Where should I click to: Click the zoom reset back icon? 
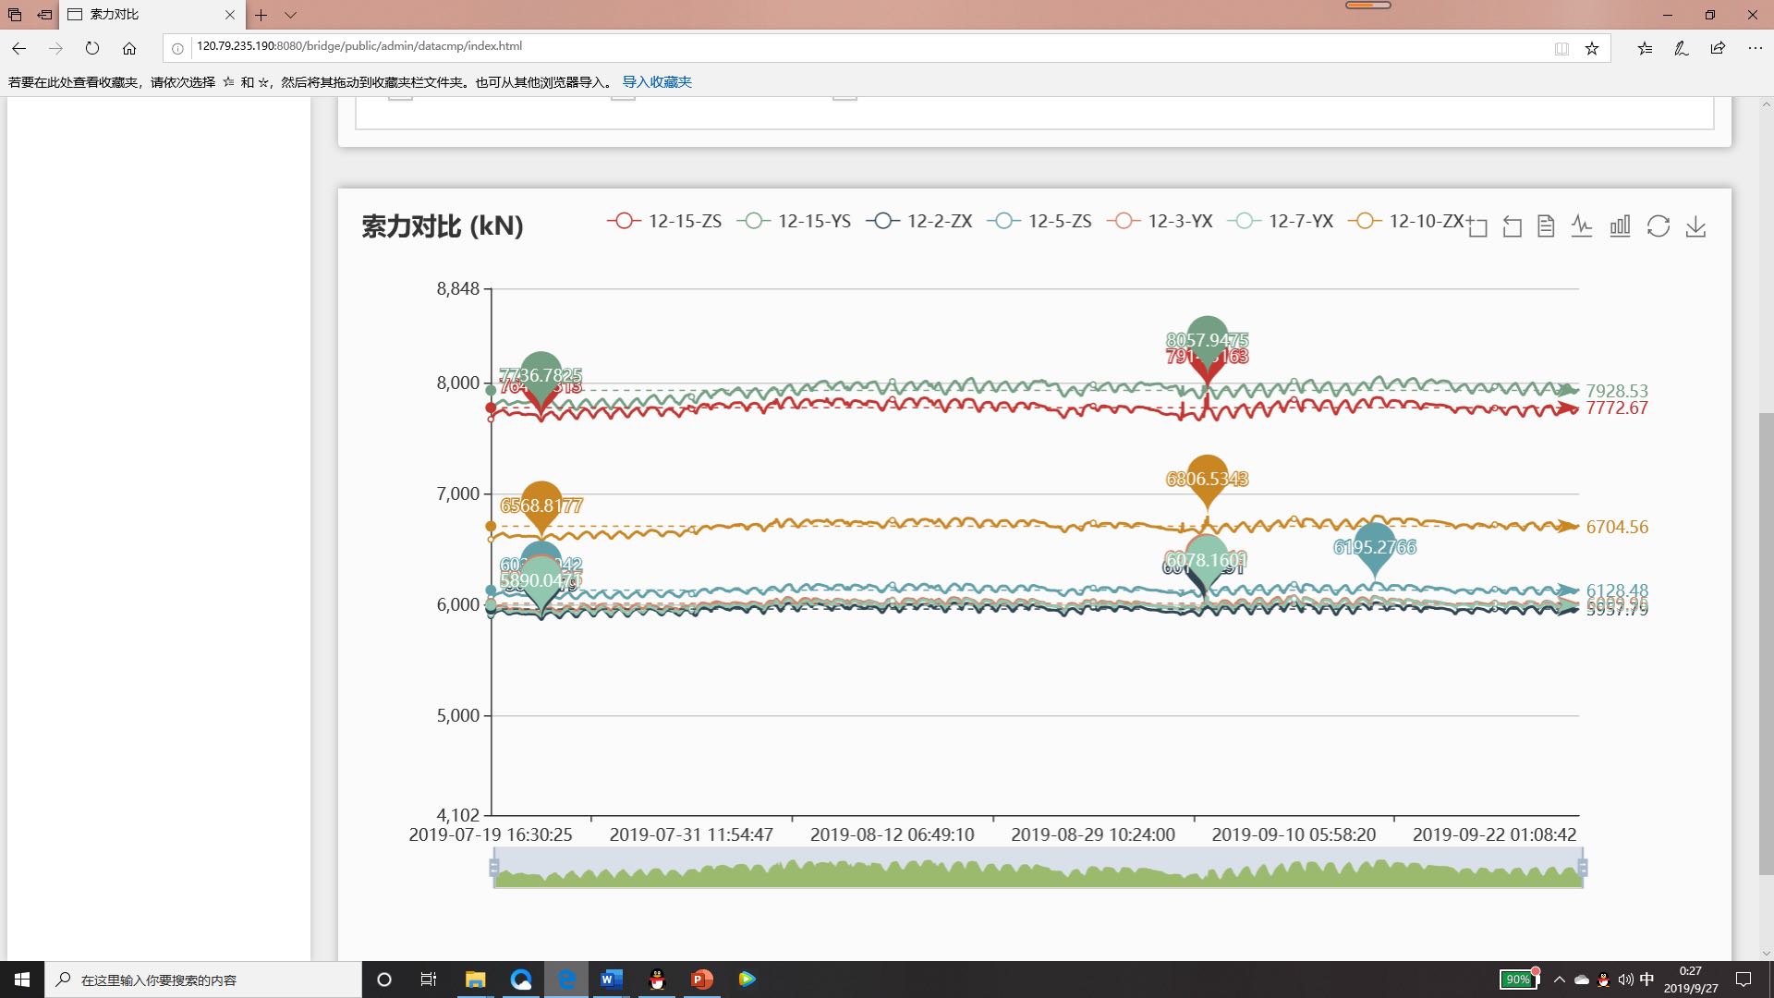click(x=1512, y=226)
